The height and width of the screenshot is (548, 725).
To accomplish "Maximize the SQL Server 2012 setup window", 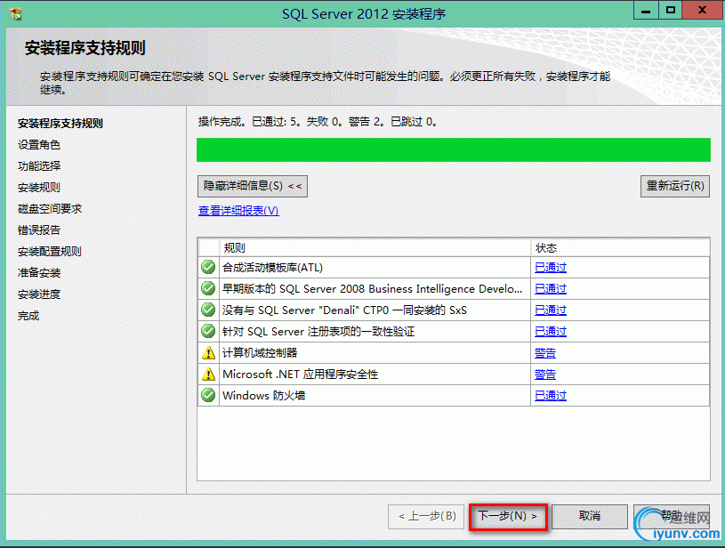I will point(670,10).
